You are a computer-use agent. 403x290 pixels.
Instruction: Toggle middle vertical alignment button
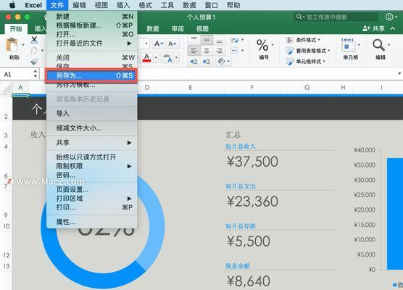click(x=207, y=40)
